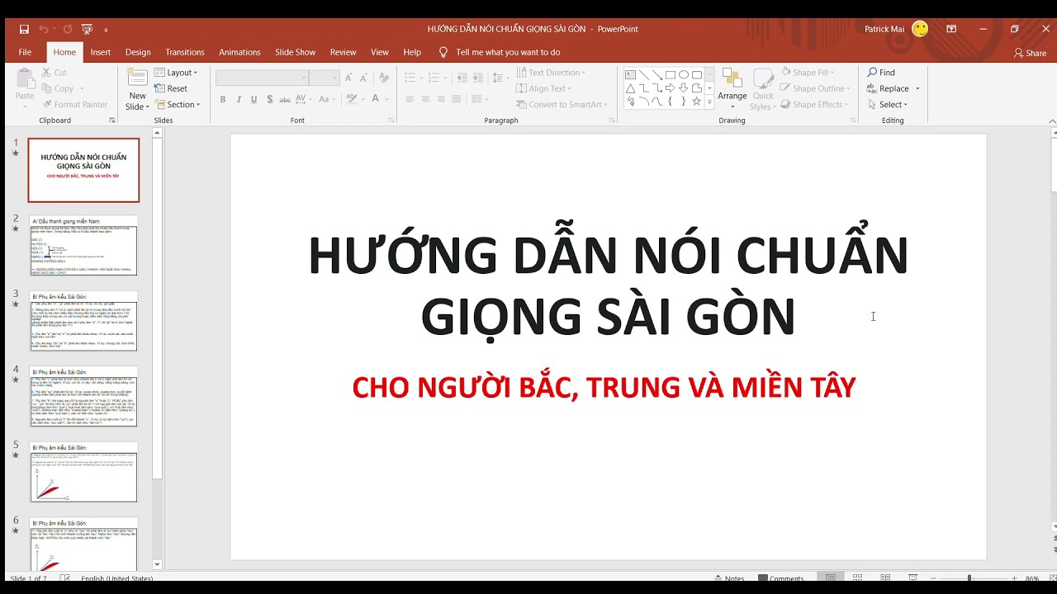
Task: Increase List Level icon
Action: click(x=478, y=78)
